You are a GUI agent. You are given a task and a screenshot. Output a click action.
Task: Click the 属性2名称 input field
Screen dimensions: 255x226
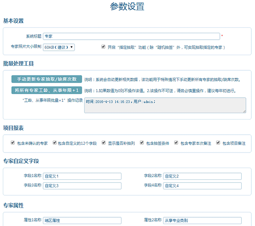[202, 221]
